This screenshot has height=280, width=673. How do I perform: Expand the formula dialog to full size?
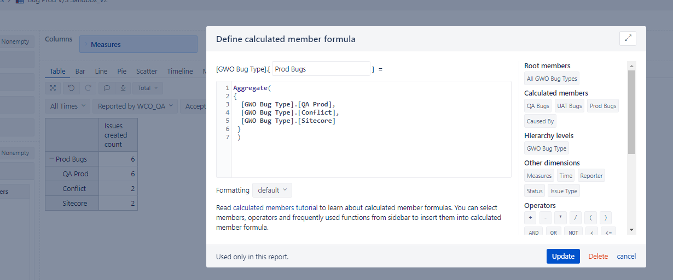(x=628, y=38)
